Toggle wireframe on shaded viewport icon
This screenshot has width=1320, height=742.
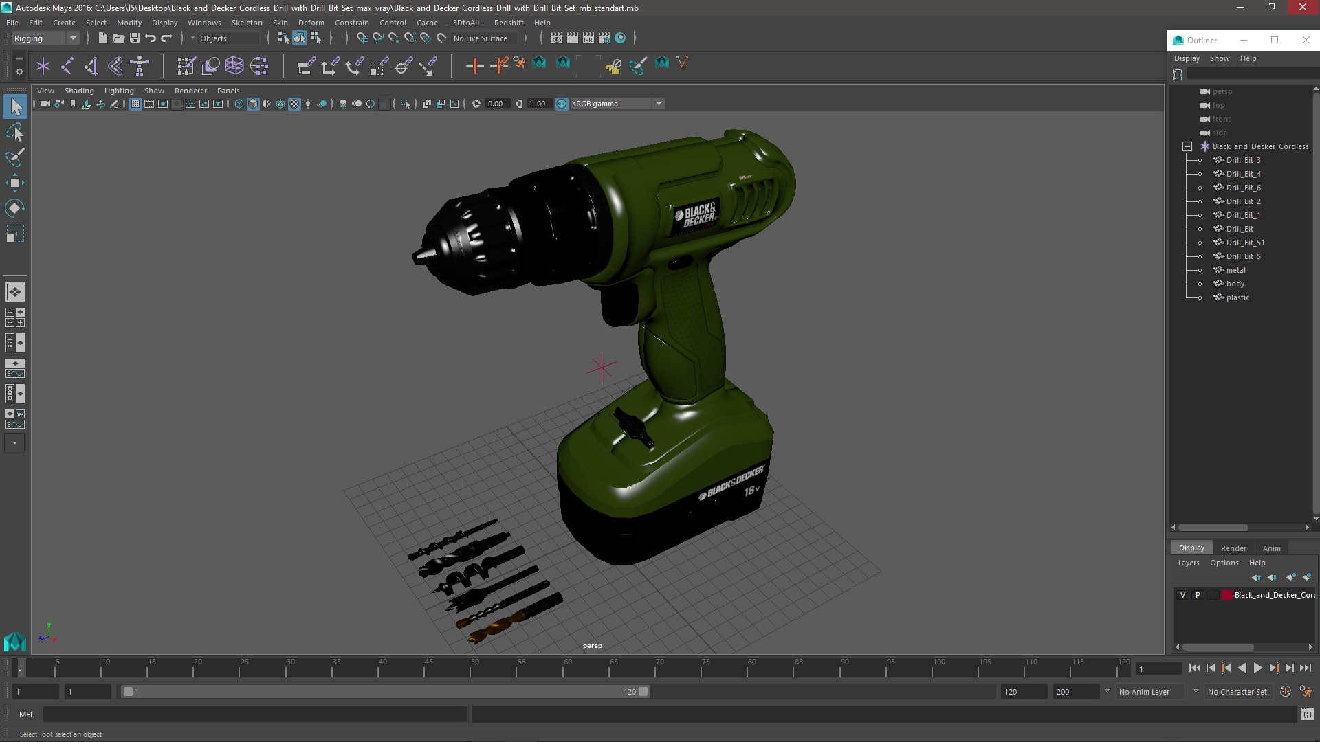(280, 104)
